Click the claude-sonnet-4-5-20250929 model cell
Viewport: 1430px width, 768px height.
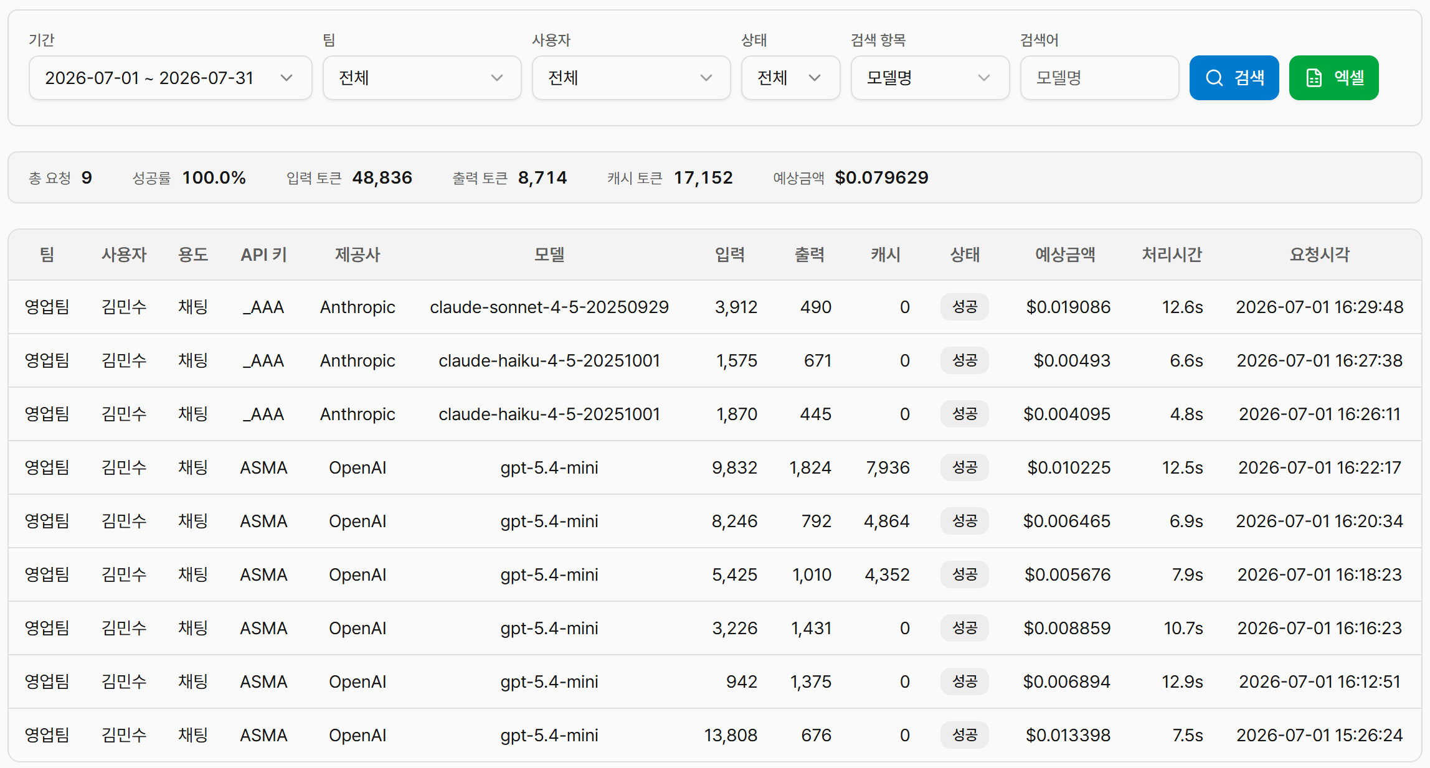pos(549,307)
